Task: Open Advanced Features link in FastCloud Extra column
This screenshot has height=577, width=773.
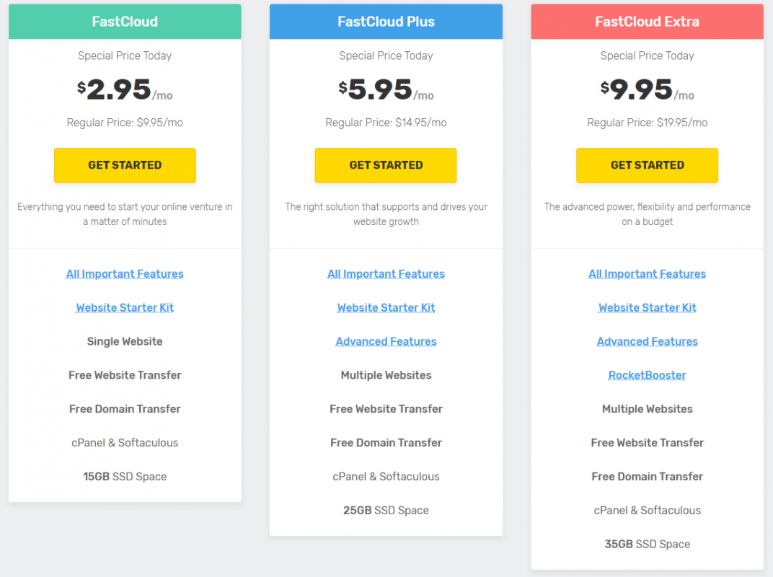Action: pos(648,341)
